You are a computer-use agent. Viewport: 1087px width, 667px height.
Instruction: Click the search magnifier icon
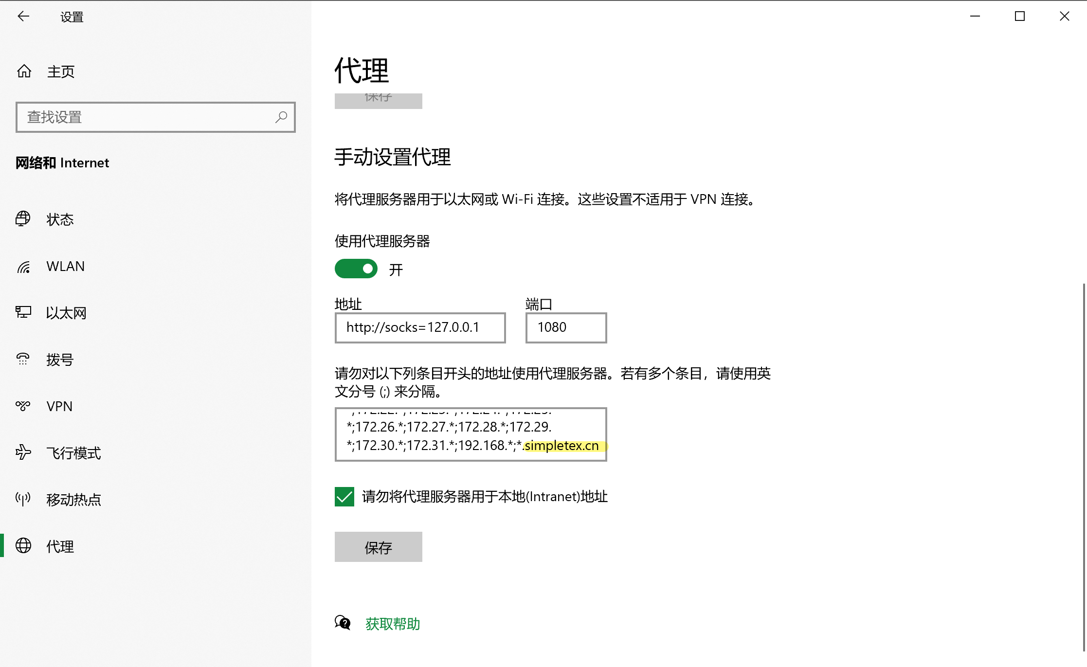click(x=281, y=117)
